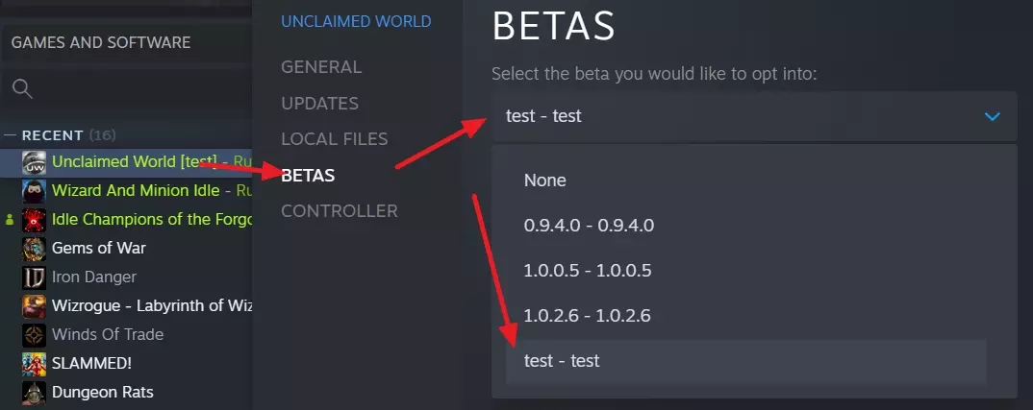Select the 0.9.4.0 beta branch
Image resolution: width=1033 pixels, height=410 pixels.
(x=589, y=226)
